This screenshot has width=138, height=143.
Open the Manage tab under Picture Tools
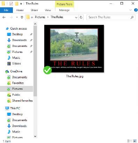coord(64,10)
